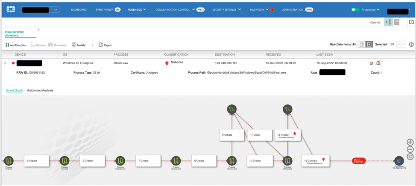This screenshot has height=186, width=416.
Task: Click the red Fortinet Block badge
Action: (359, 160)
